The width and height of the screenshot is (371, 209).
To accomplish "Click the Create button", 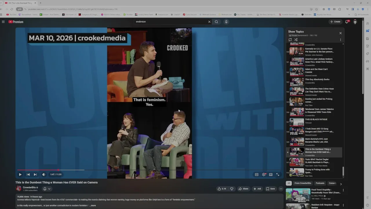I will 335,22.
